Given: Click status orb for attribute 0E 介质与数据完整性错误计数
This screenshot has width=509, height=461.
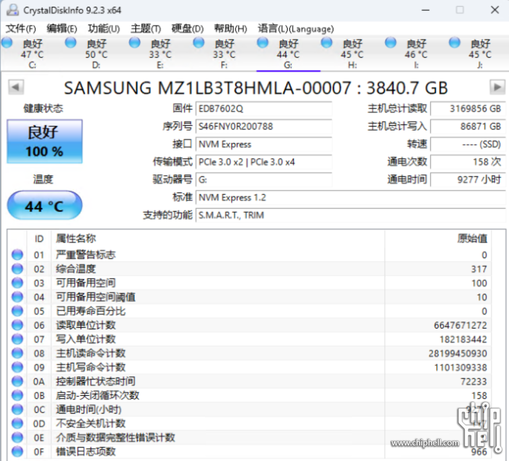Looking at the screenshot, I should (x=17, y=438).
